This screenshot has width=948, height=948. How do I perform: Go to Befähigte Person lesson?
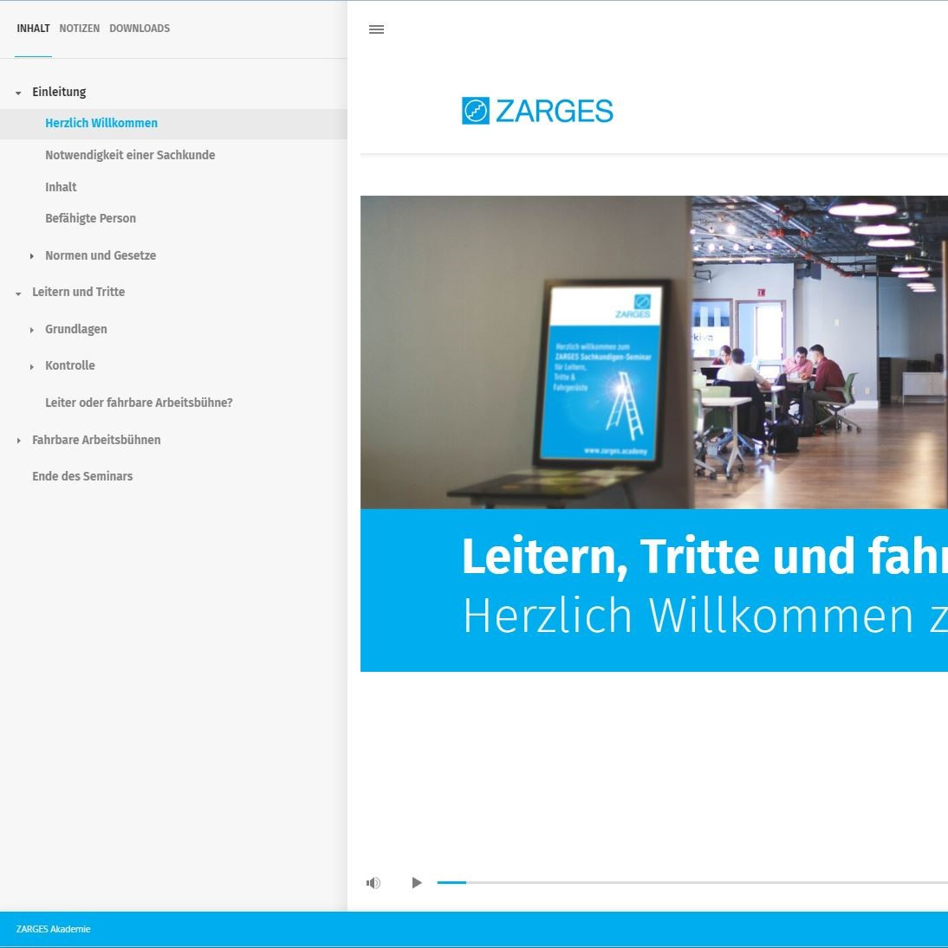90,218
